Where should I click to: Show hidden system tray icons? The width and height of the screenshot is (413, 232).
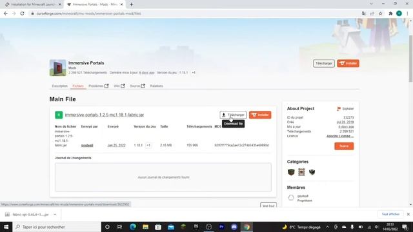point(327,227)
